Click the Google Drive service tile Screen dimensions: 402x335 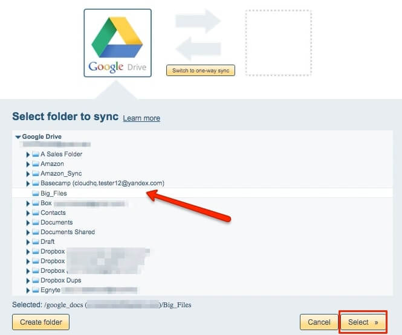point(118,43)
